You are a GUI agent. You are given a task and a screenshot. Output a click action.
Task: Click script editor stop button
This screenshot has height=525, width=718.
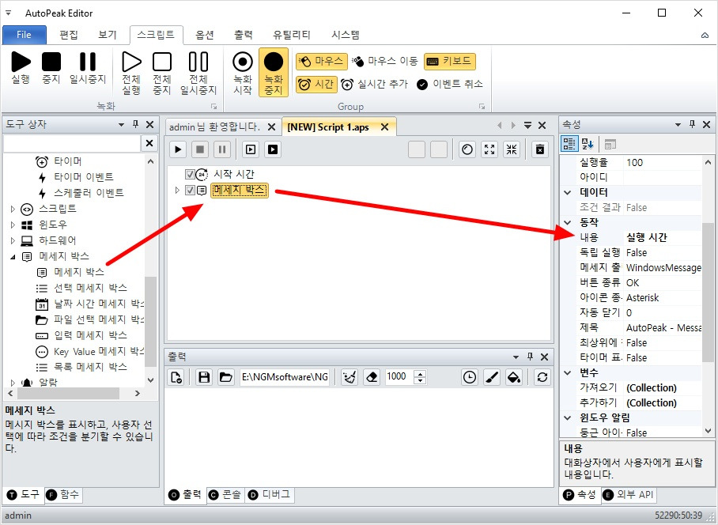200,149
